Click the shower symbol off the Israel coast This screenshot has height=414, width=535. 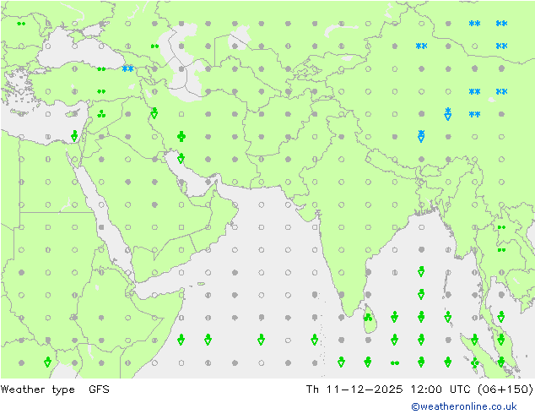74,136
